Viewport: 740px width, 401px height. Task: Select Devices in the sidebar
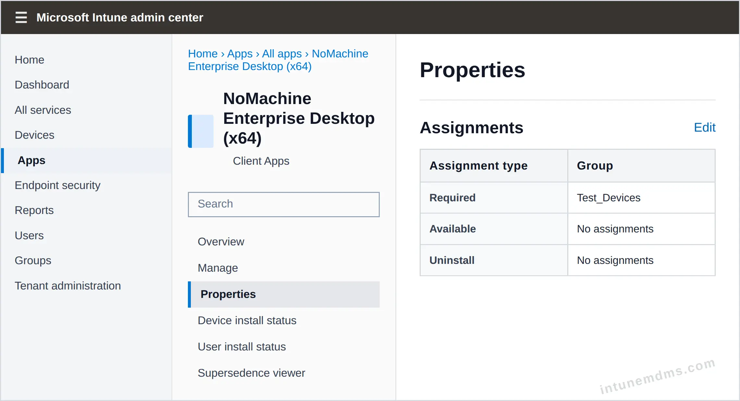(34, 135)
